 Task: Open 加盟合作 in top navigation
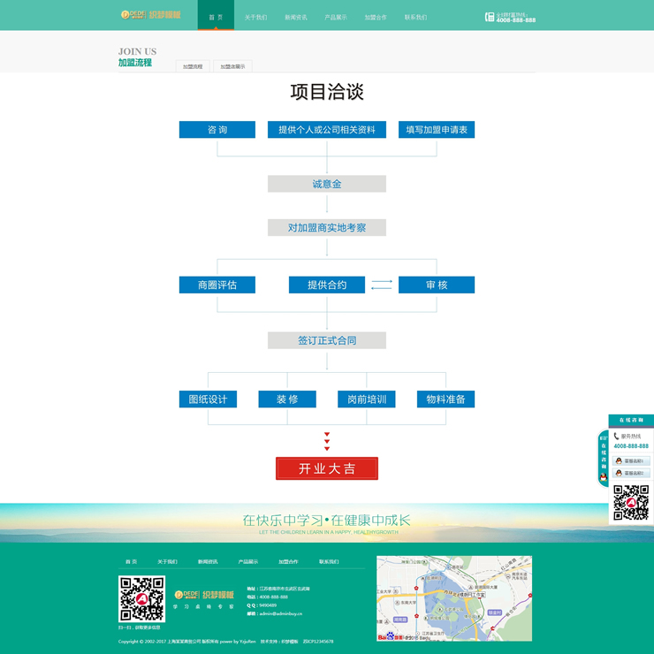coord(376,17)
